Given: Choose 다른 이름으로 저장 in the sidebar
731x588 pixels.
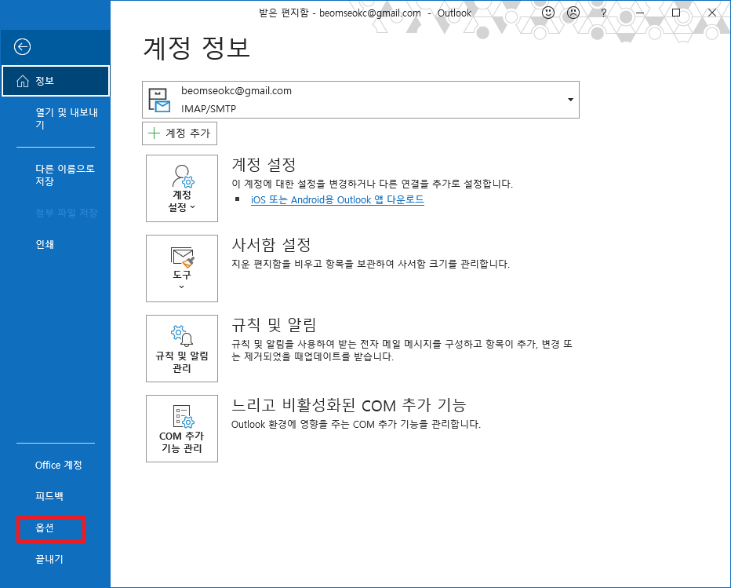Looking at the screenshot, I should (x=65, y=174).
